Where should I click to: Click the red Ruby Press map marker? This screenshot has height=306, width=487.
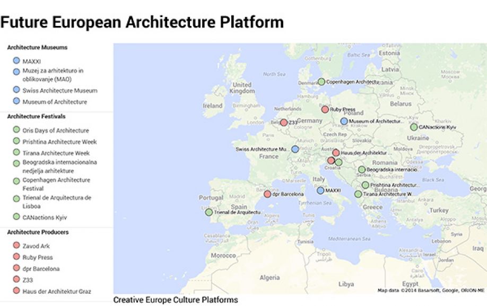tap(325, 109)
